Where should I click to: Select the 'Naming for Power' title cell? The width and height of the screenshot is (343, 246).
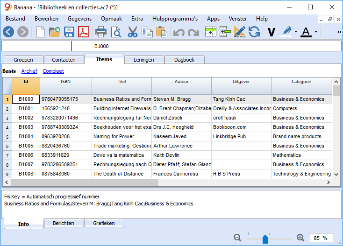click(121, 137)
